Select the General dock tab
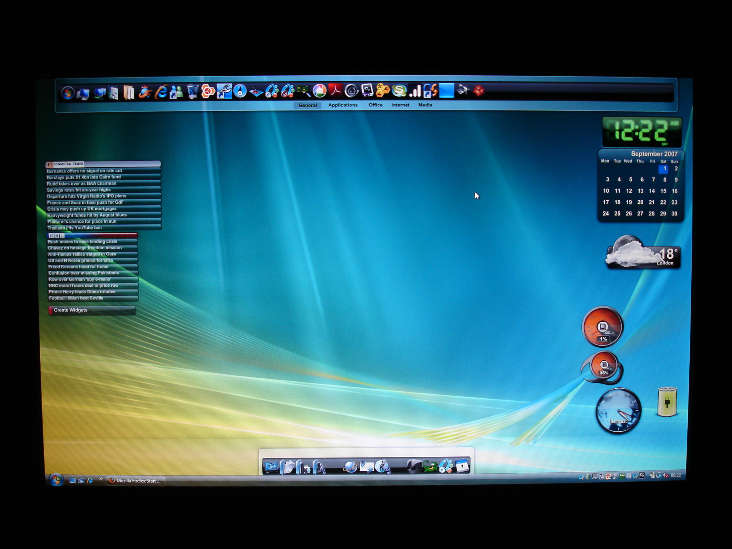This screenshot has height=549, width=732. tap(308, 105)
